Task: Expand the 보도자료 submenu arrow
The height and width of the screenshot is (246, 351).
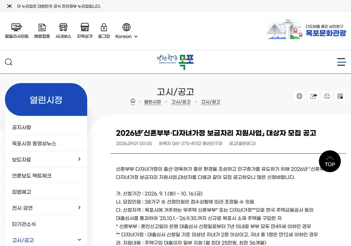Action: point(79,159)
